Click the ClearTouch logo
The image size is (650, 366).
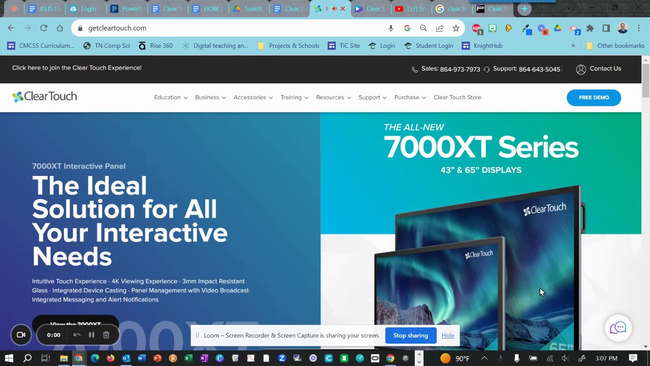click(x=45, y=97)
